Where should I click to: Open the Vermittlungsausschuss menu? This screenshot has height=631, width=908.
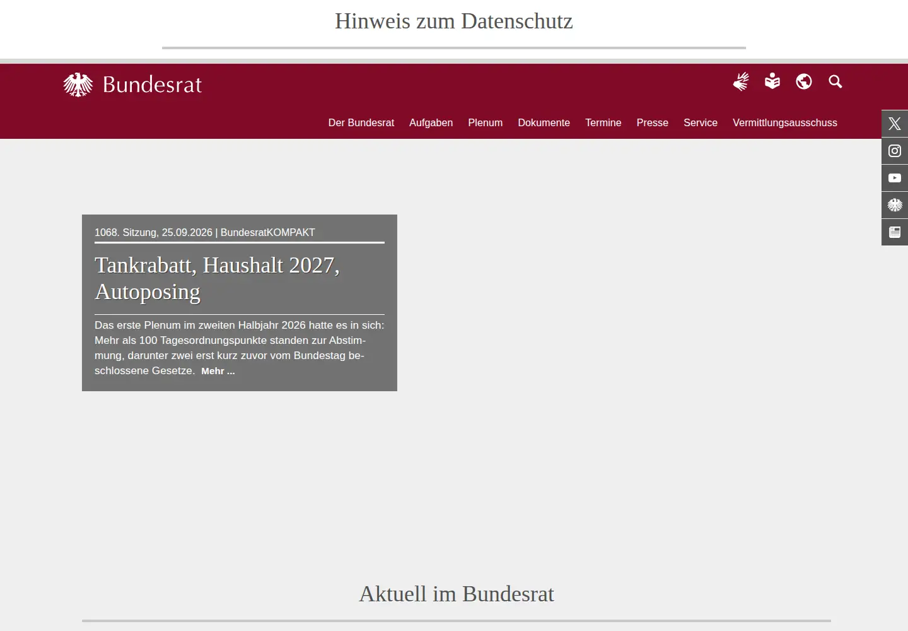[785, 122]
